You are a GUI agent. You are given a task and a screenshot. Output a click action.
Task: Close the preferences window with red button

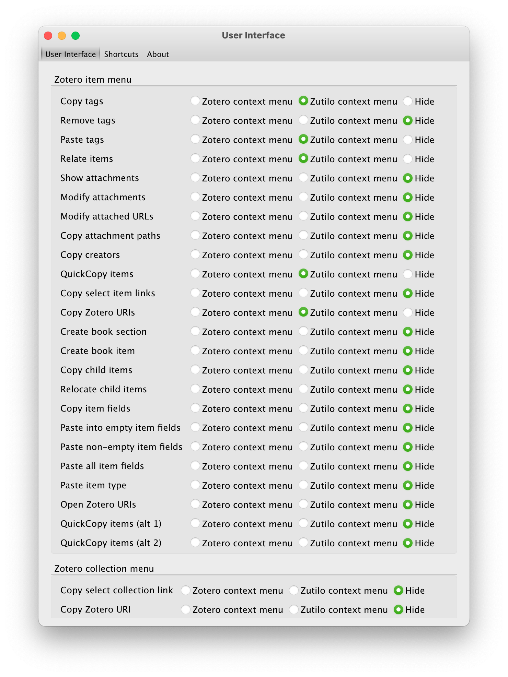click(48, 36)
